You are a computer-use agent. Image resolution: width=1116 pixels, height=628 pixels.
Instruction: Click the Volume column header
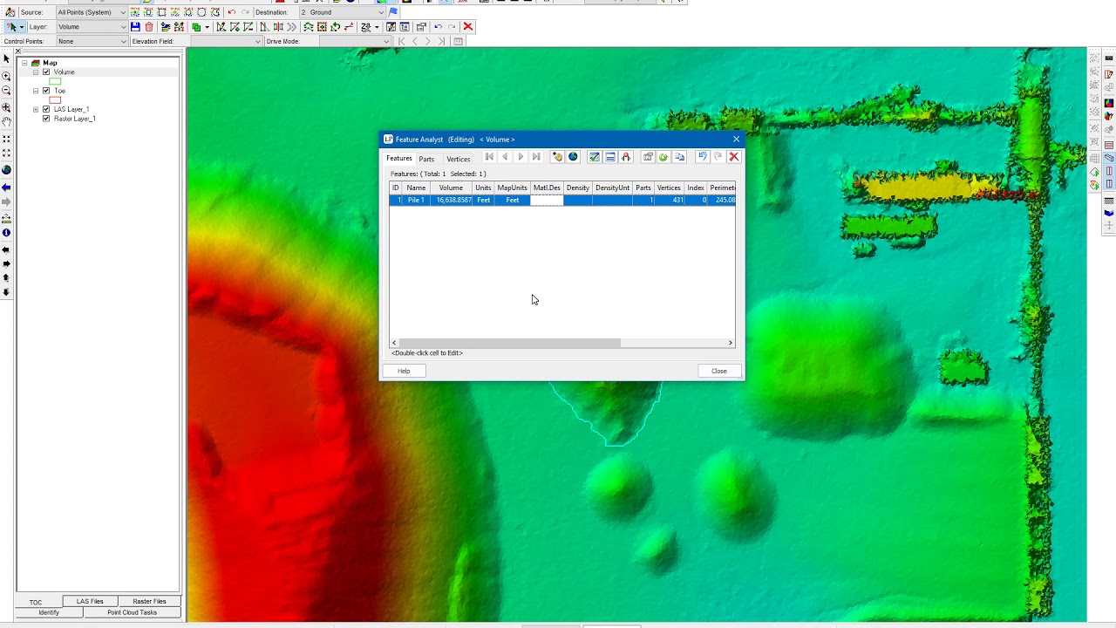point(451,188)
